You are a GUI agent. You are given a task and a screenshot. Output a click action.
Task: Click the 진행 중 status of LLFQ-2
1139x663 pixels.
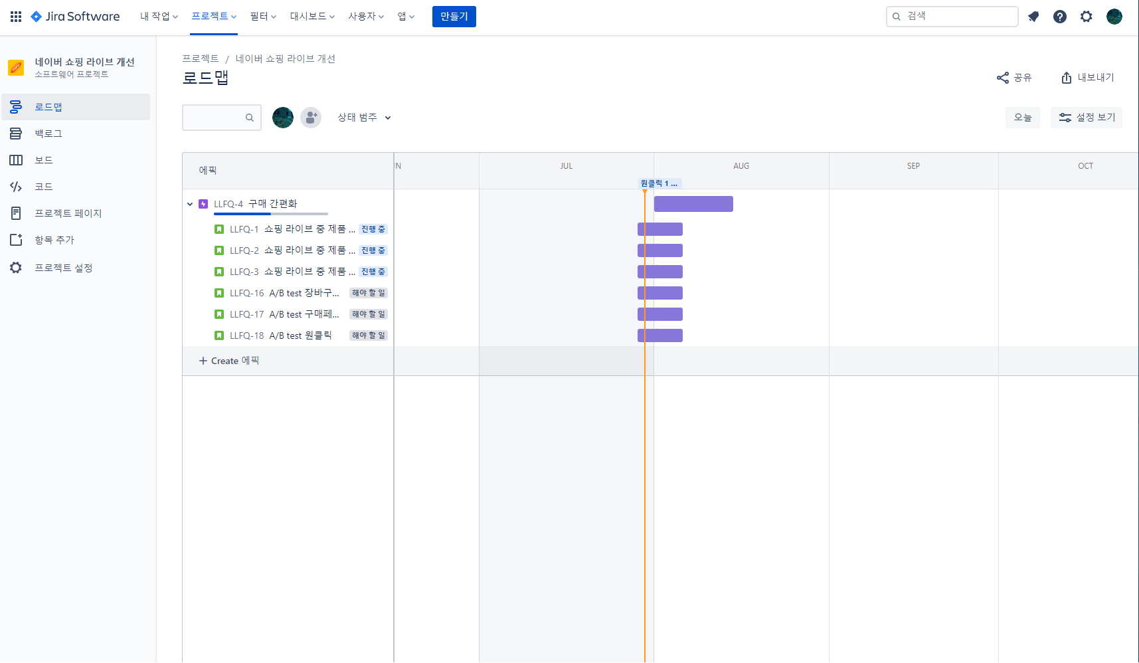coord(373,250)
